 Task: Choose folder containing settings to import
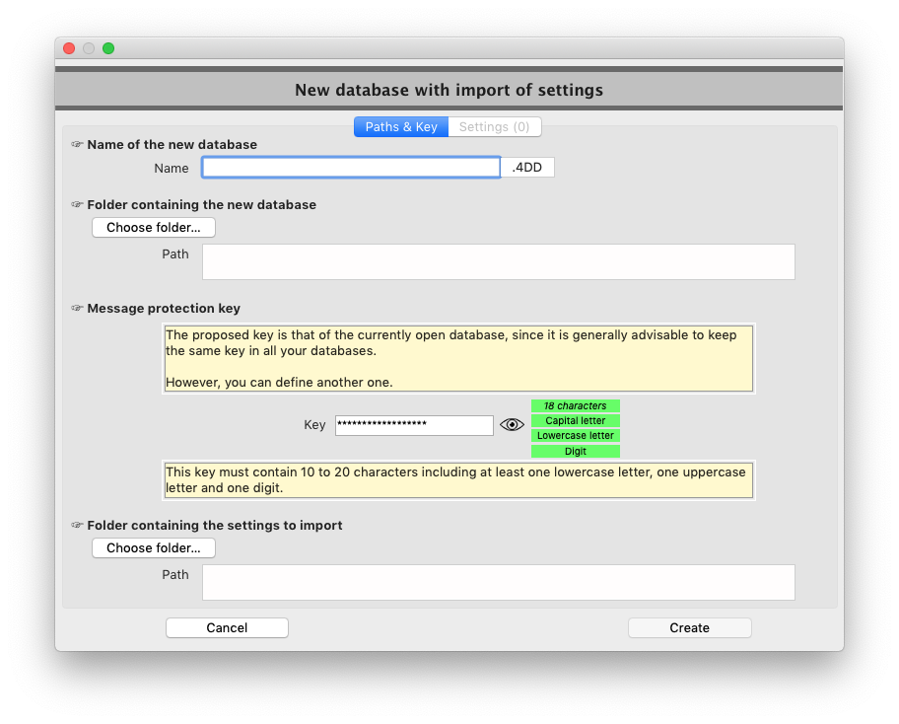click(x=153, y=547)
